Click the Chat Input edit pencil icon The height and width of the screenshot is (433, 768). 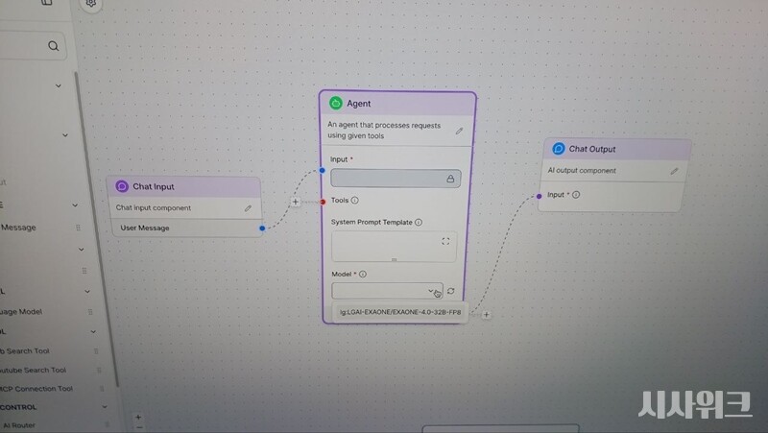click(248, 207)
